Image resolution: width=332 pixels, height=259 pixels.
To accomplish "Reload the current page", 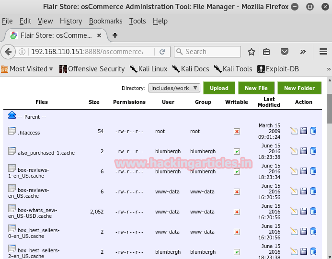I will point(162,52).
